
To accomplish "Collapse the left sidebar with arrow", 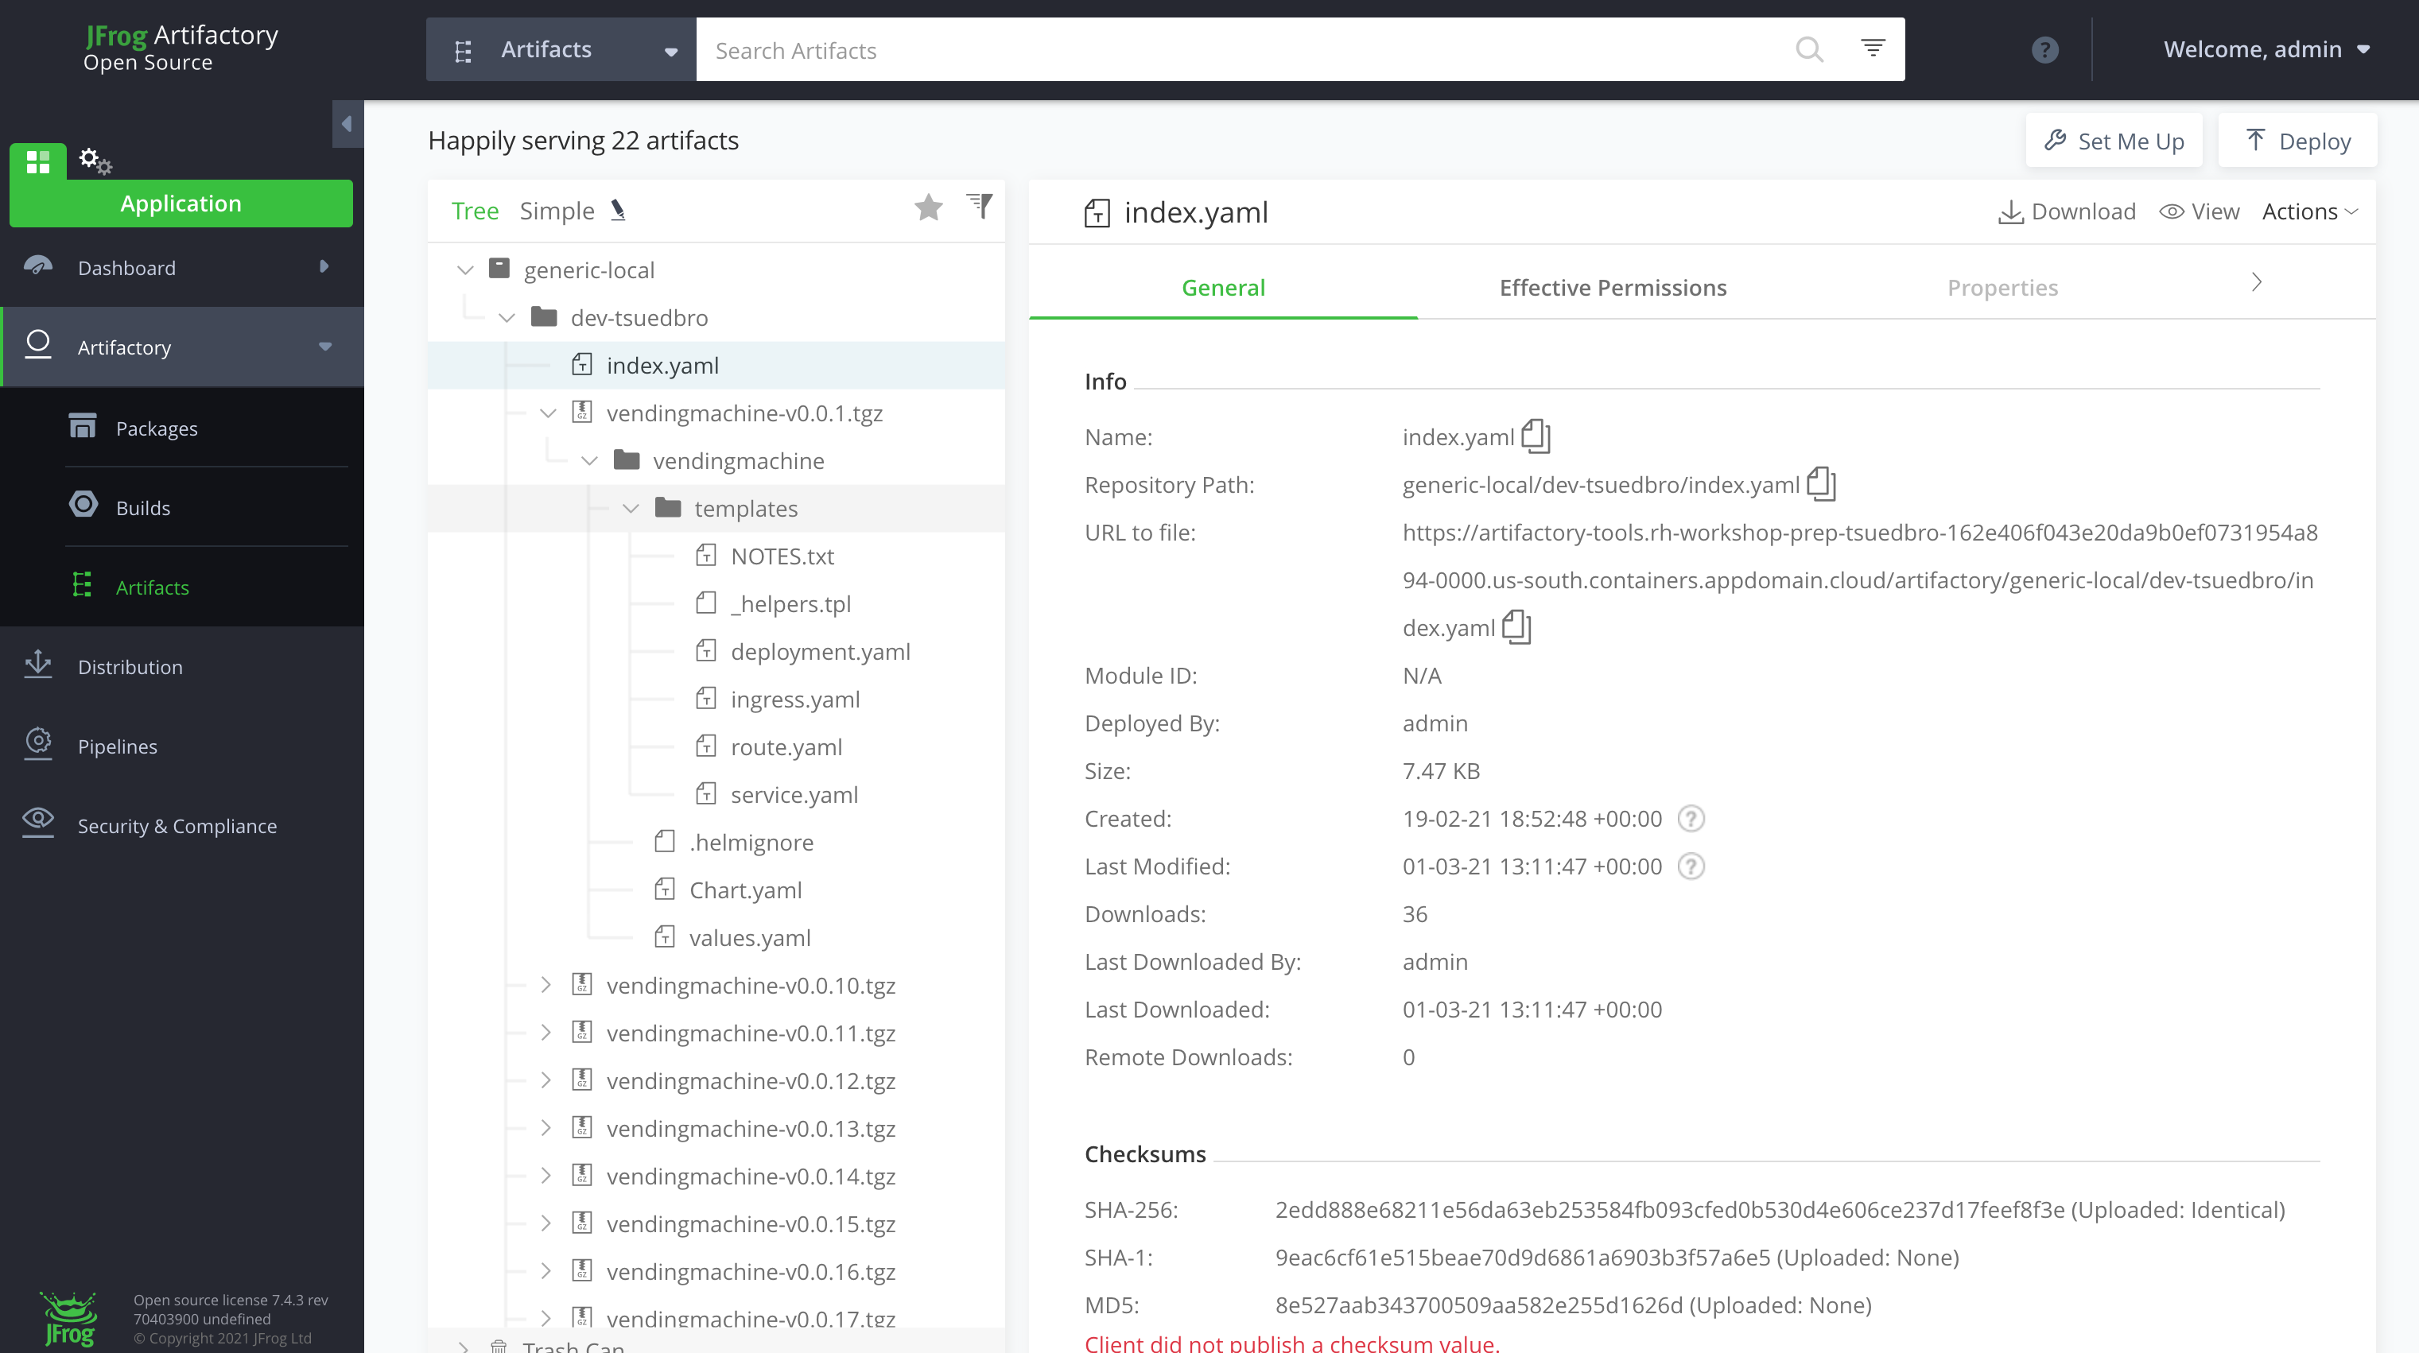I will tap(347, 124).
